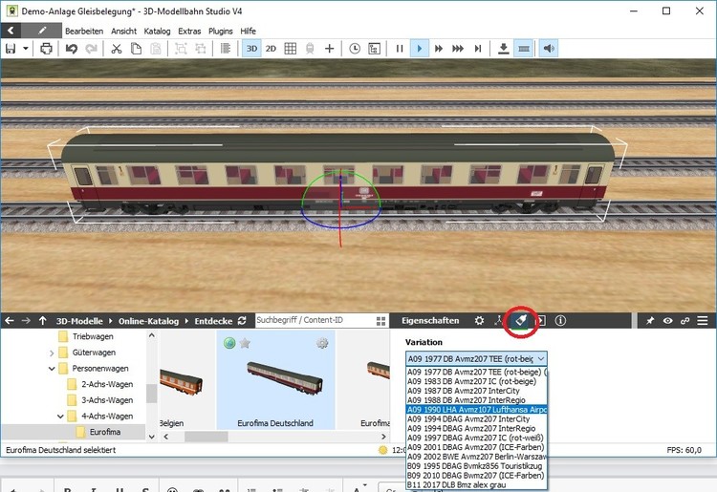Click the paste clipboard icon

click(x=156, y=49)
